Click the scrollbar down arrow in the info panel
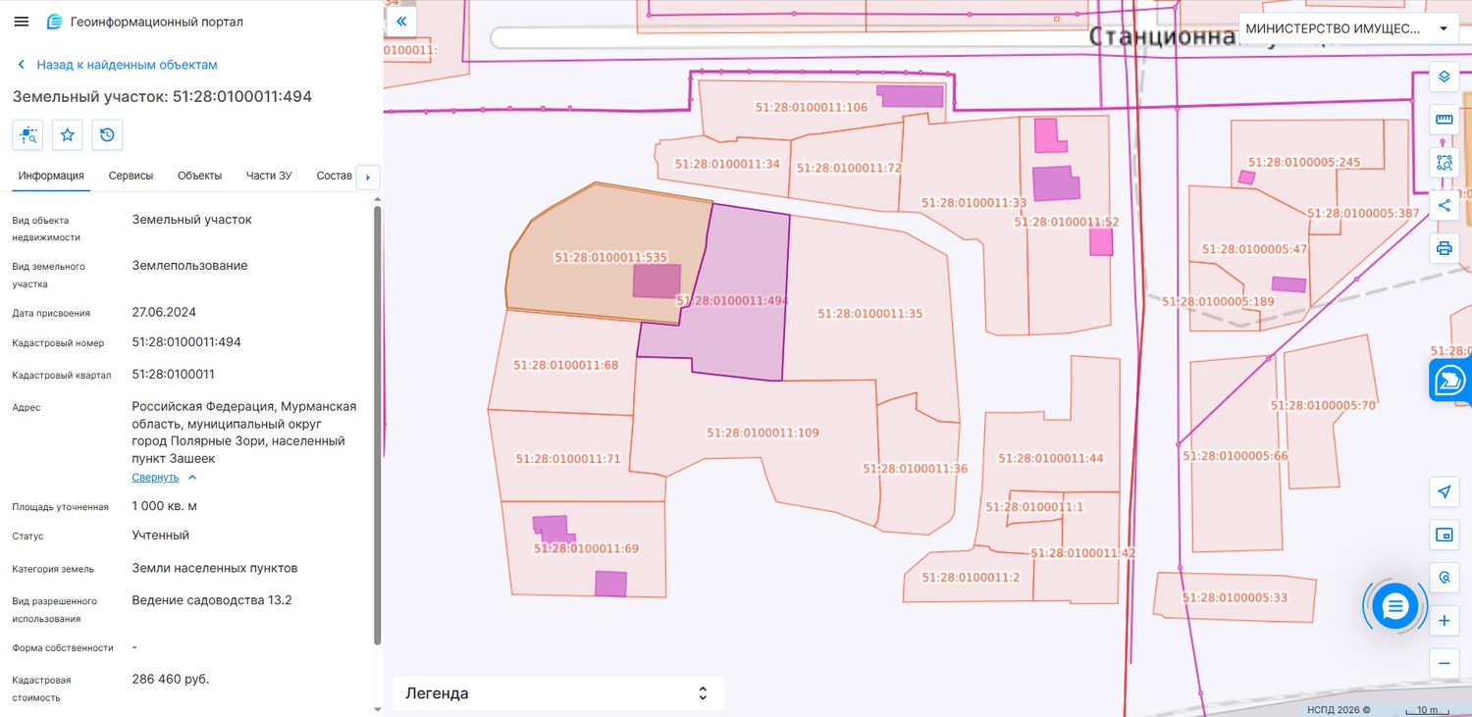Screen dimensions: 1472x717 377,708
